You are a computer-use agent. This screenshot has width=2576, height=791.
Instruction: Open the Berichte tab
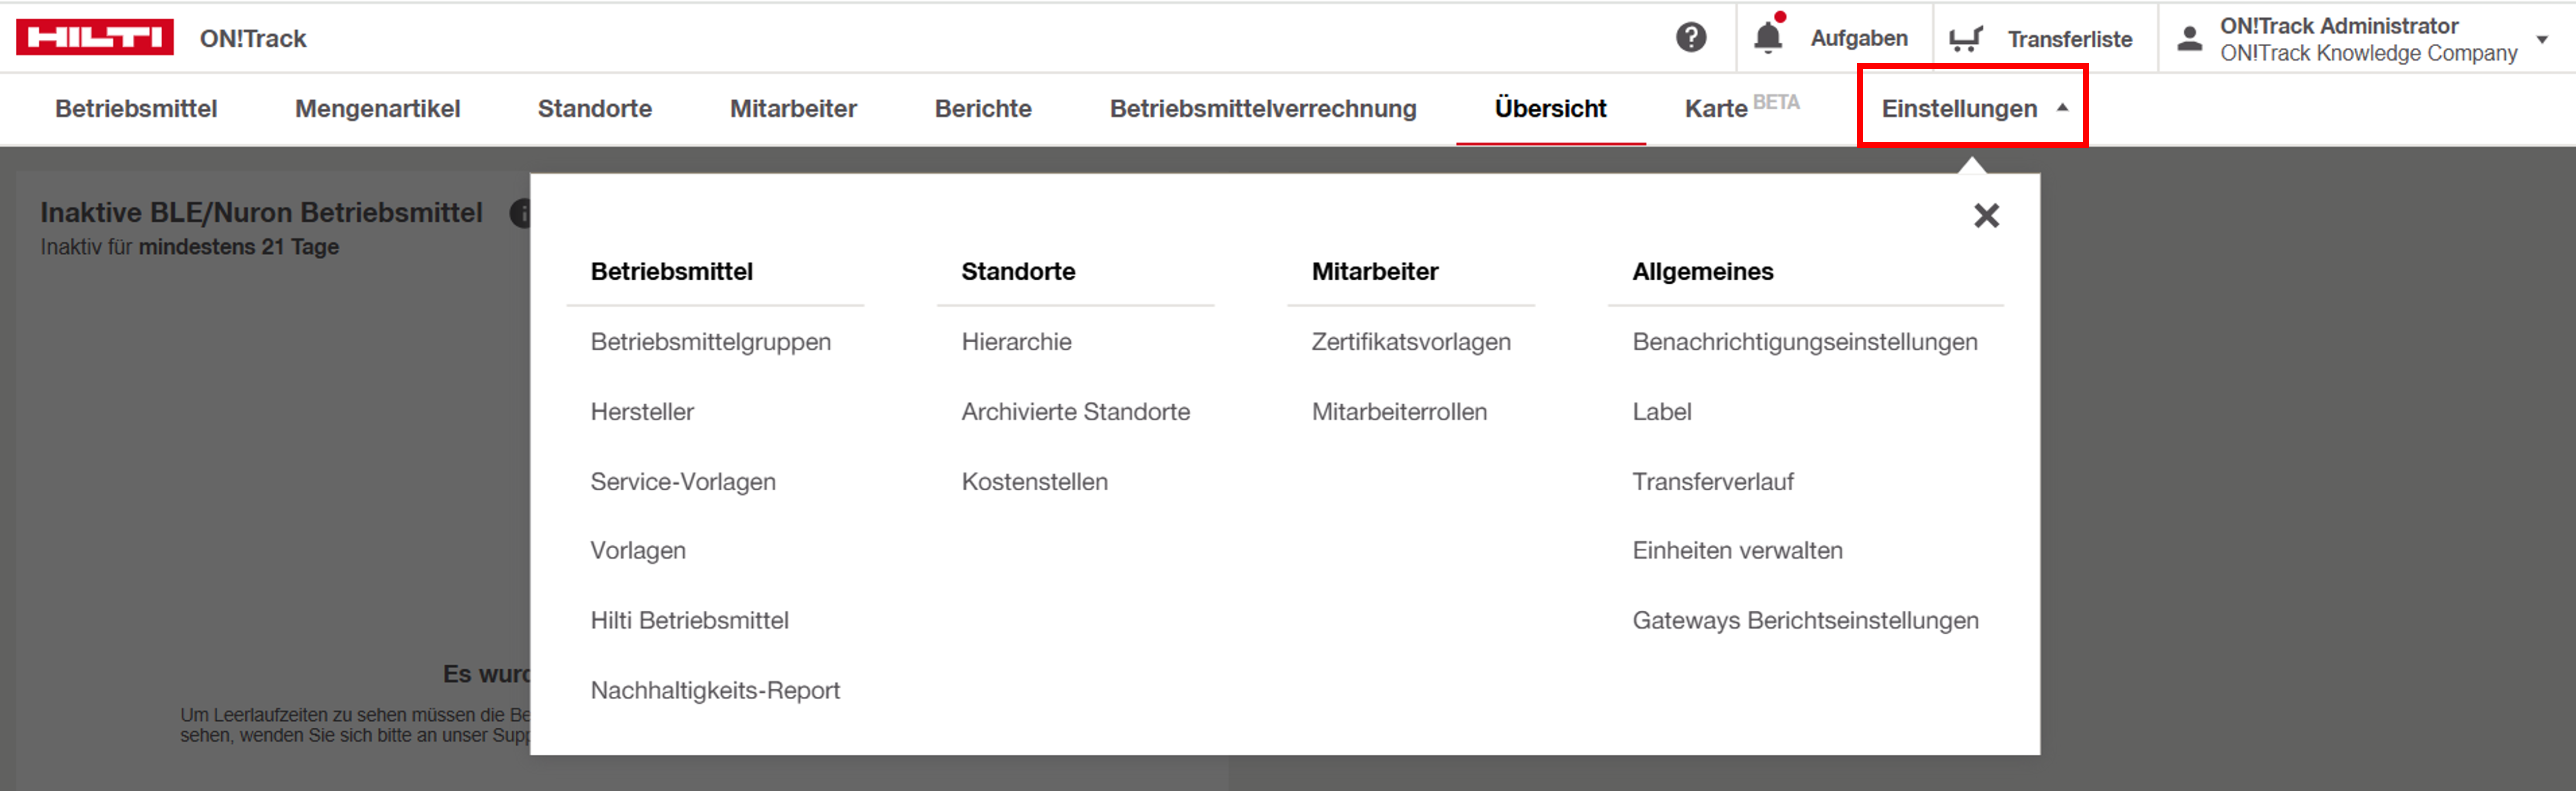click(x=983, y=108)
